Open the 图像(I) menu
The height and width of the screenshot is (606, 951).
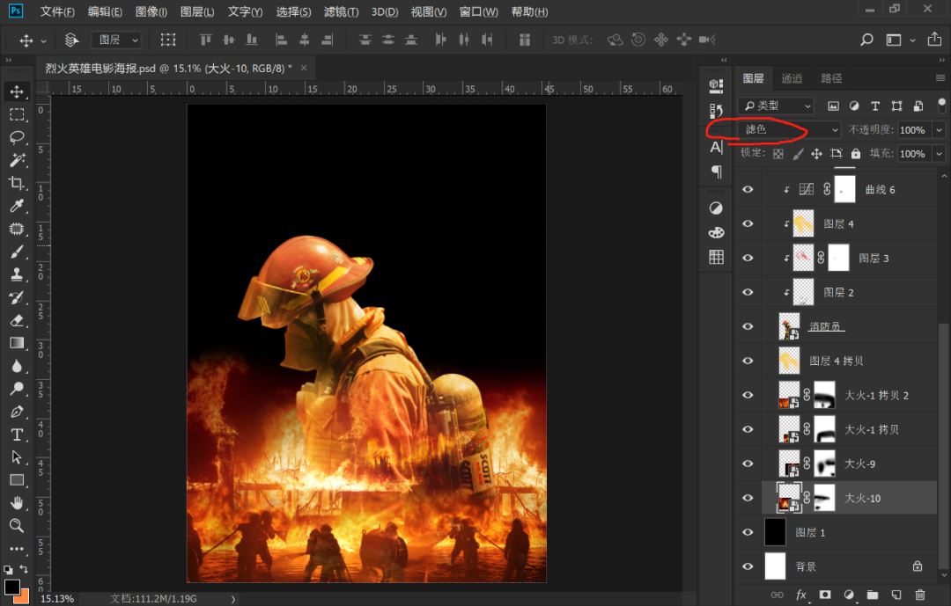point(151,11)
